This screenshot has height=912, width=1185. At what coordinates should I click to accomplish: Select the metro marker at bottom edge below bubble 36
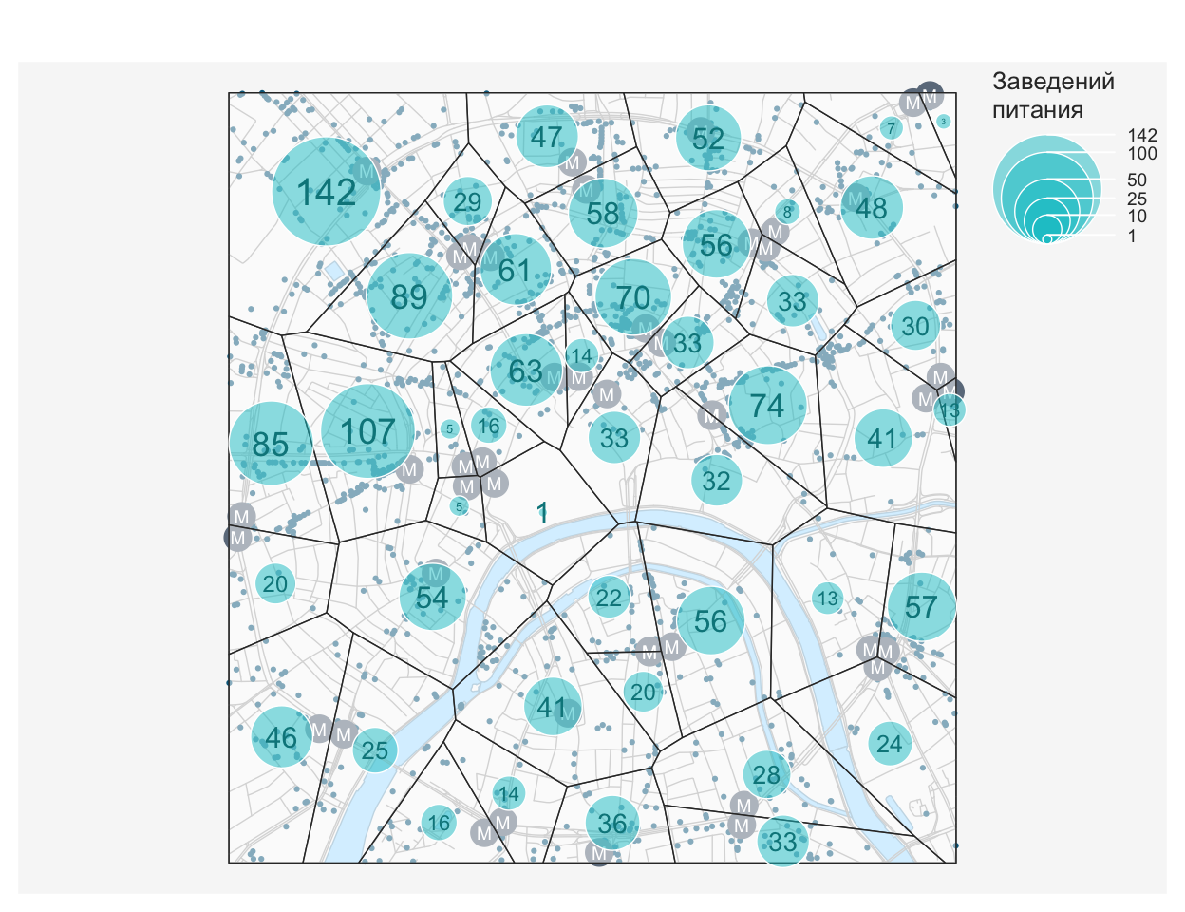coord(599,853)
